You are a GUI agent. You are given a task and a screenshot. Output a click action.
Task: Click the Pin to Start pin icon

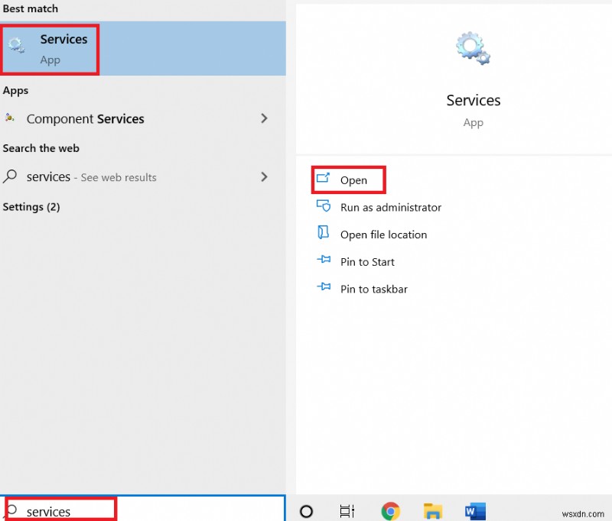pos(324,259)
